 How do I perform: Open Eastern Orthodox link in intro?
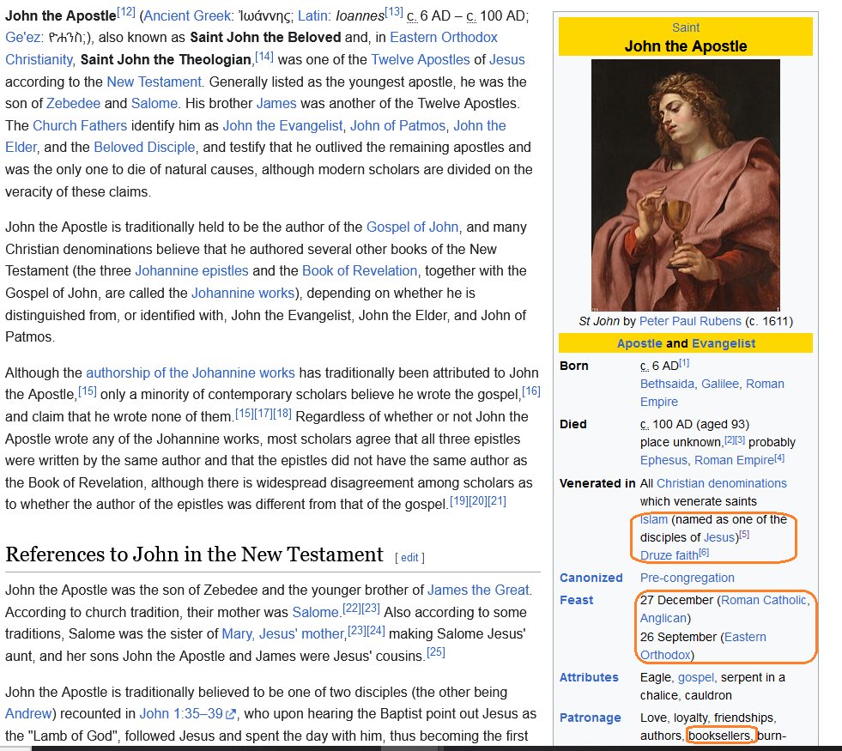[x=444, y=38]
